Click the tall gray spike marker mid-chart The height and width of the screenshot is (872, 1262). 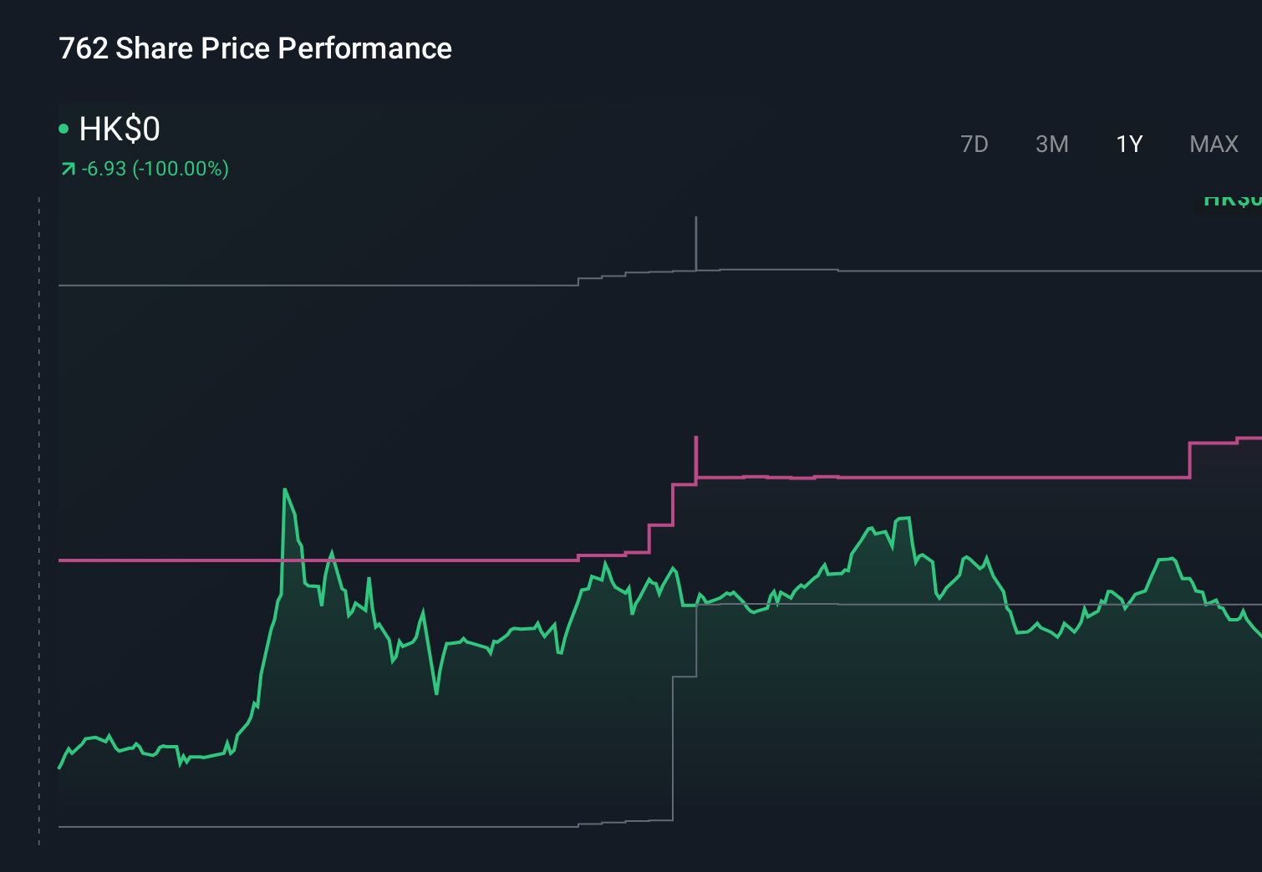click(x=696, y=242)
